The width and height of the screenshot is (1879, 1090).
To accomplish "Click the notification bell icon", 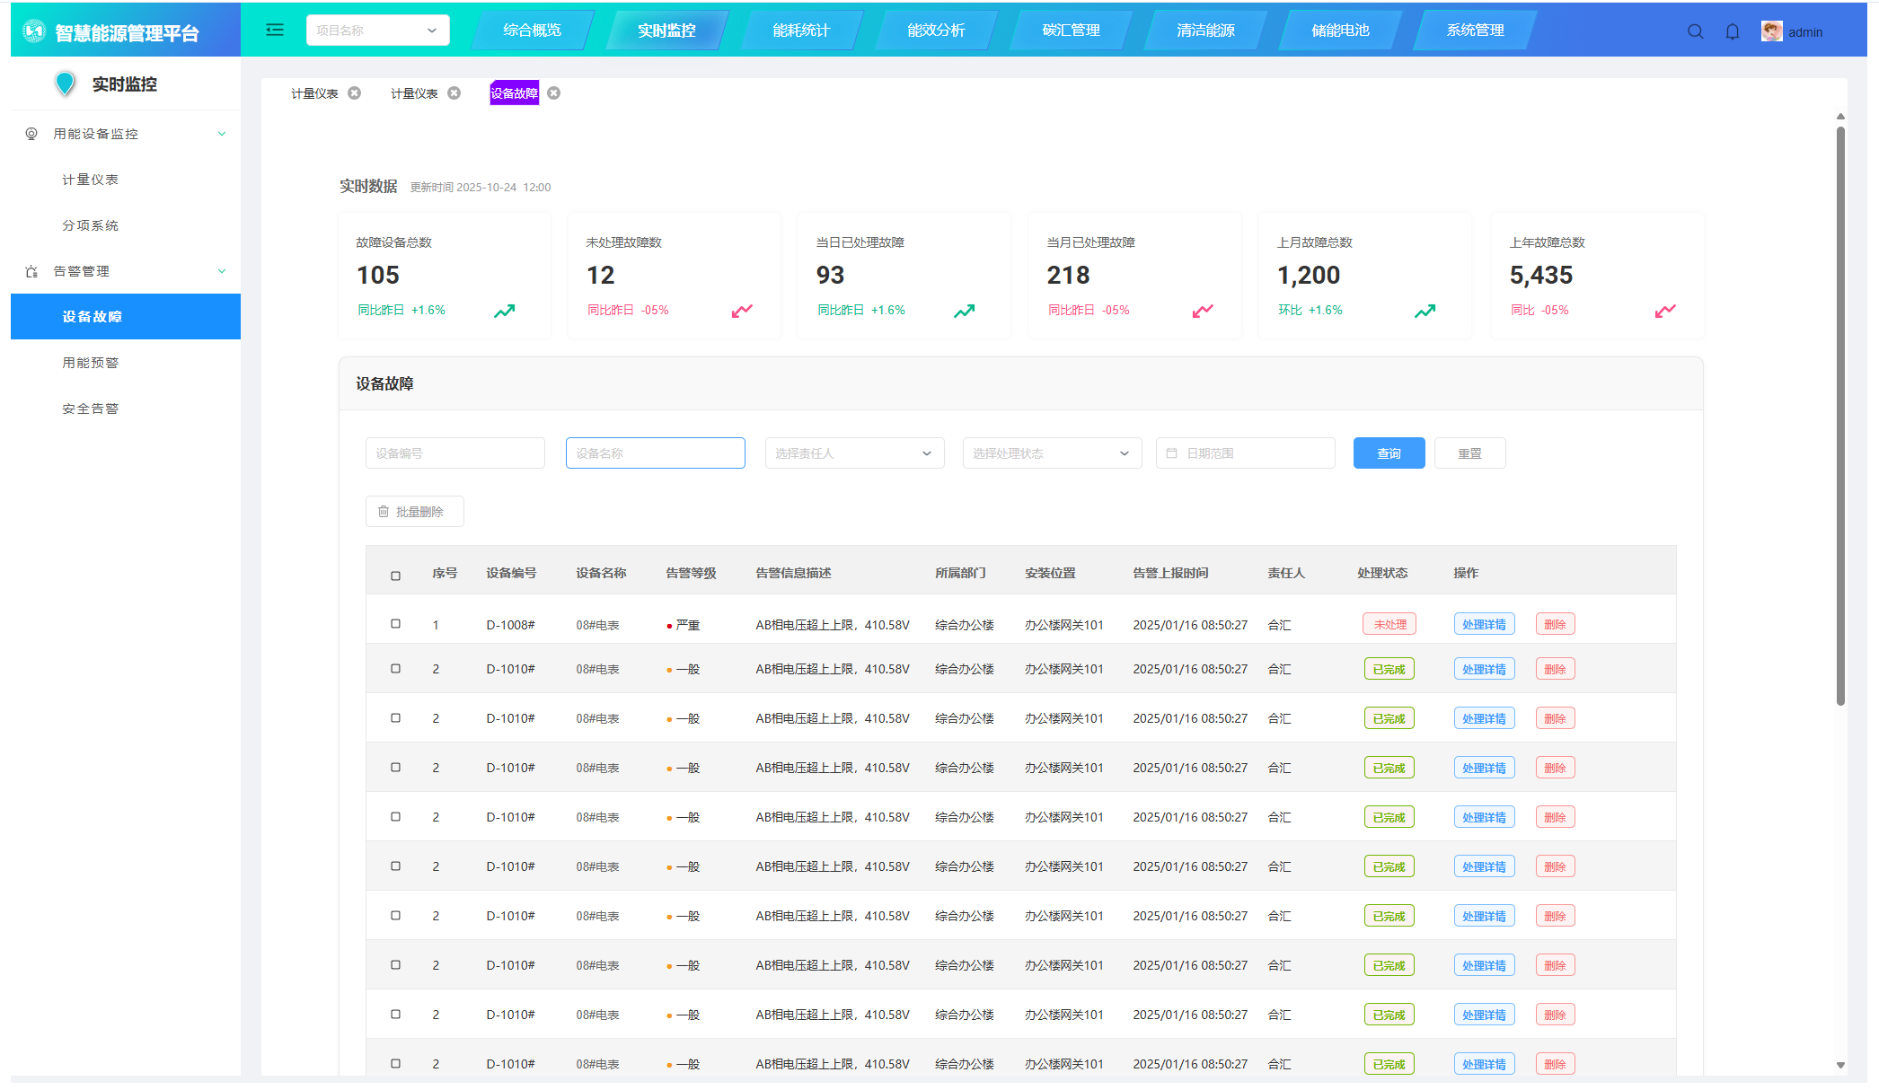I will tap(1733, 32).
